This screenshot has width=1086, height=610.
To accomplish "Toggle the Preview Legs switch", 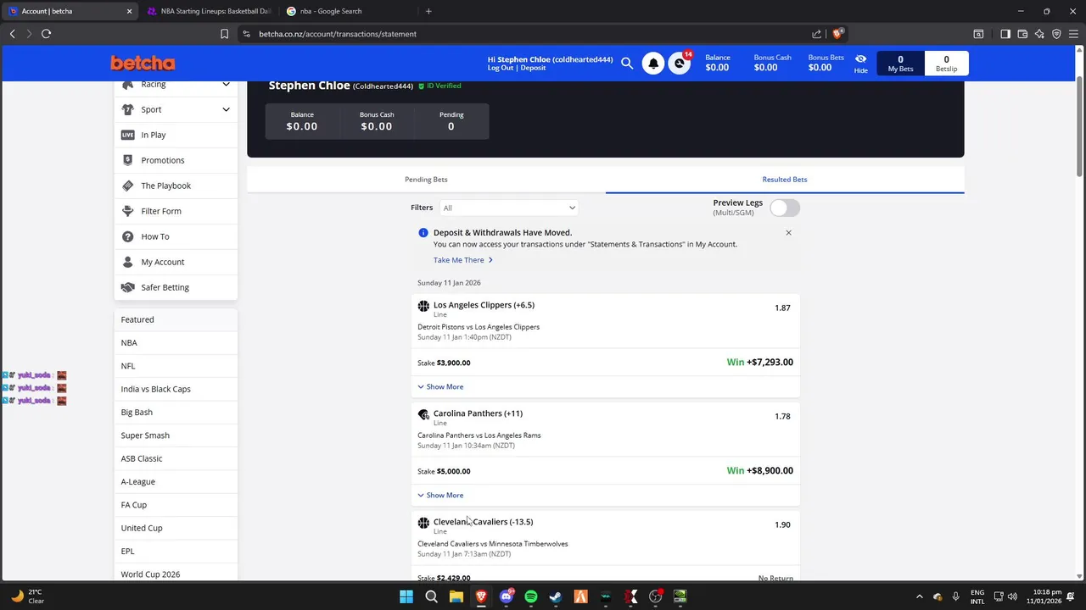I will pos(785,208).
